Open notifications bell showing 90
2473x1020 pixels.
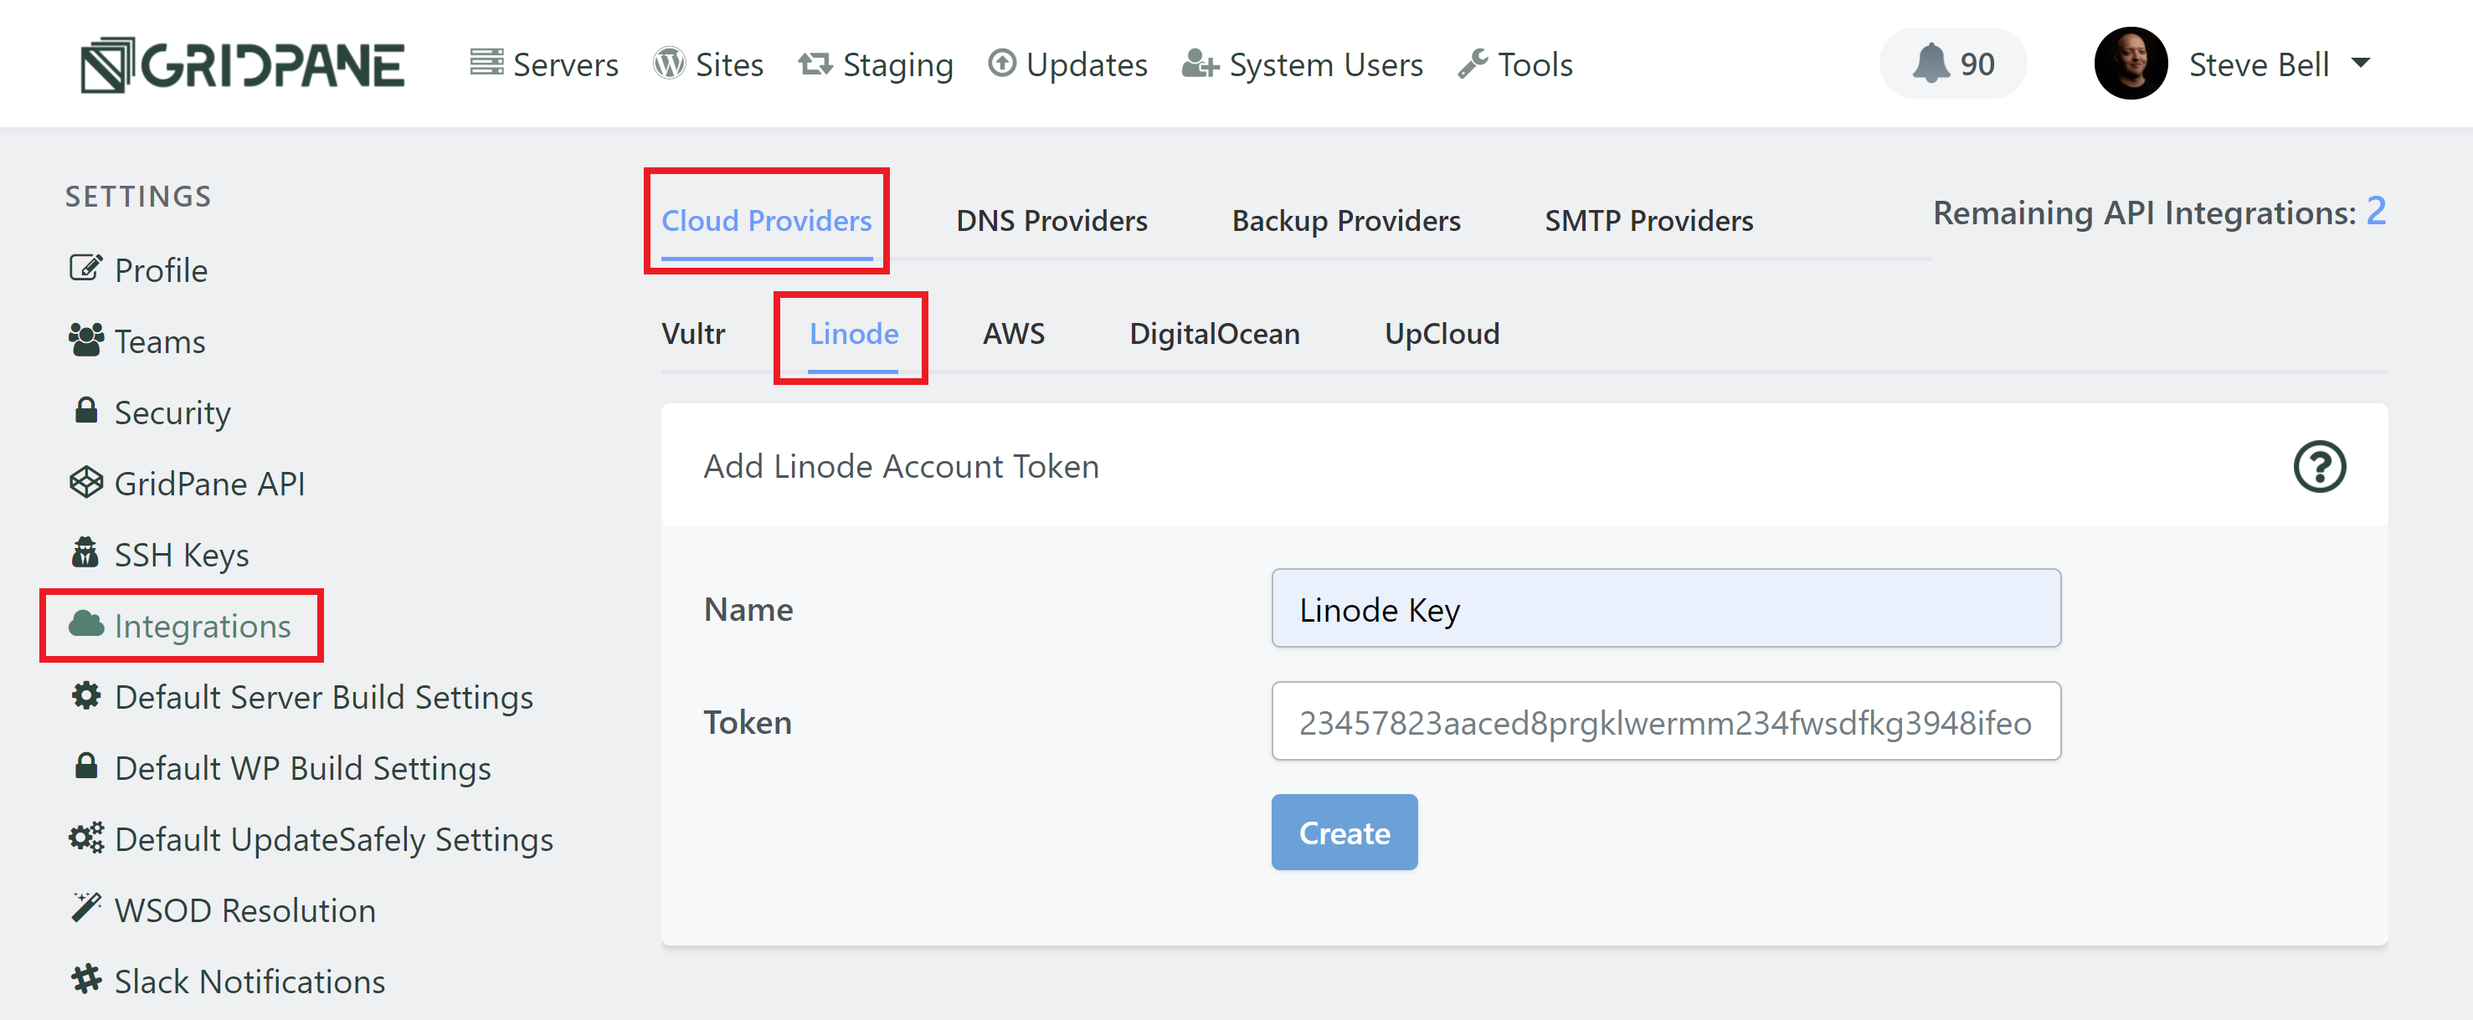click(x=1952, y=64)
